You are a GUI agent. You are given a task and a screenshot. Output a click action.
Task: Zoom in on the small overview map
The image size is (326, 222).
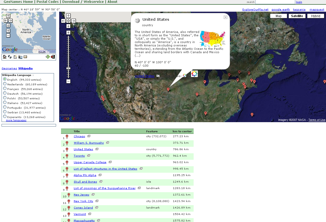[x=8, y=31]
